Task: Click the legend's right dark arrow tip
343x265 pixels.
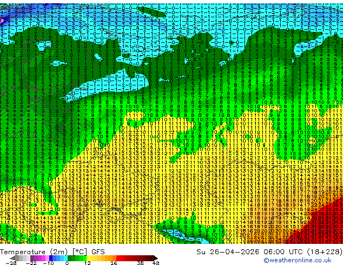Action: (x=156, y=258)
